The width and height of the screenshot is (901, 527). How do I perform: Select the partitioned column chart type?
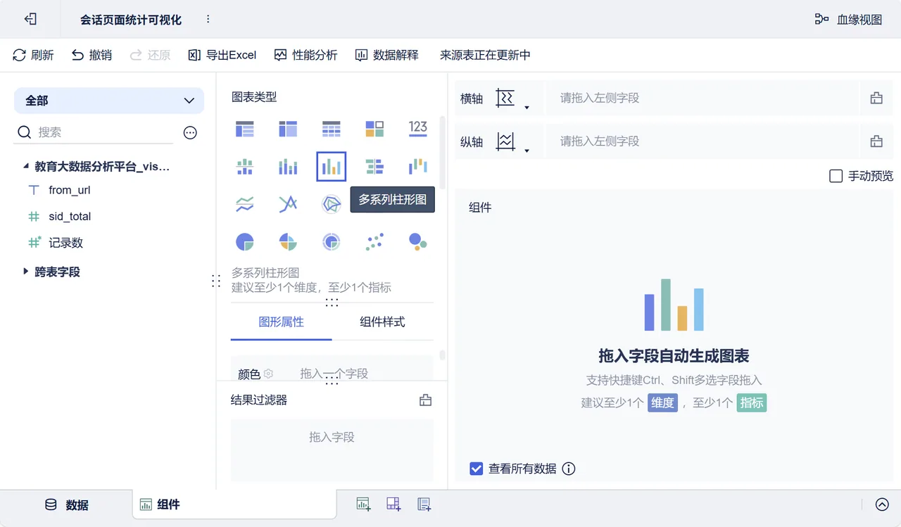coord(244,167)
